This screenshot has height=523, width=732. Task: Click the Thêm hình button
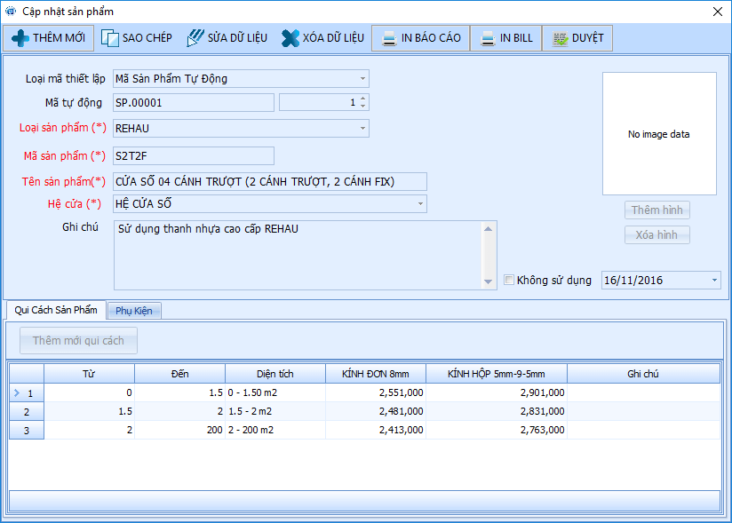tap(656, 210)
